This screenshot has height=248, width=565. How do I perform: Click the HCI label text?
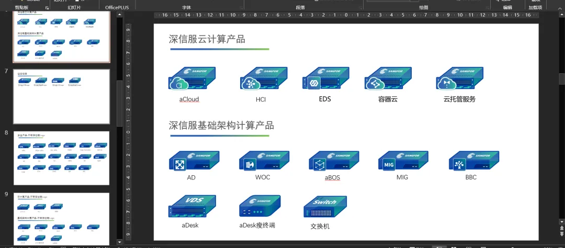261,99
